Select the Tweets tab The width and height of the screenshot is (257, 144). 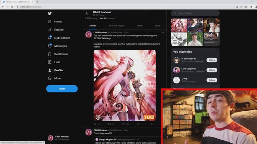[x=93, y=26]
